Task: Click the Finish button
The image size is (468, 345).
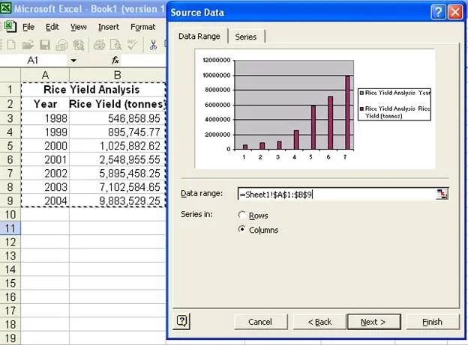Action: click(433, 322)
